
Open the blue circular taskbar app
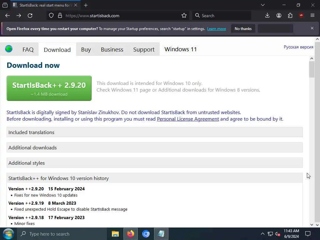[146, 234]
